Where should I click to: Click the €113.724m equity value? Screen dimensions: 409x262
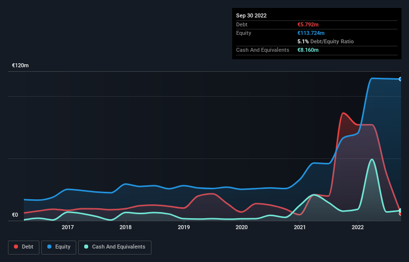click(311, 33)
